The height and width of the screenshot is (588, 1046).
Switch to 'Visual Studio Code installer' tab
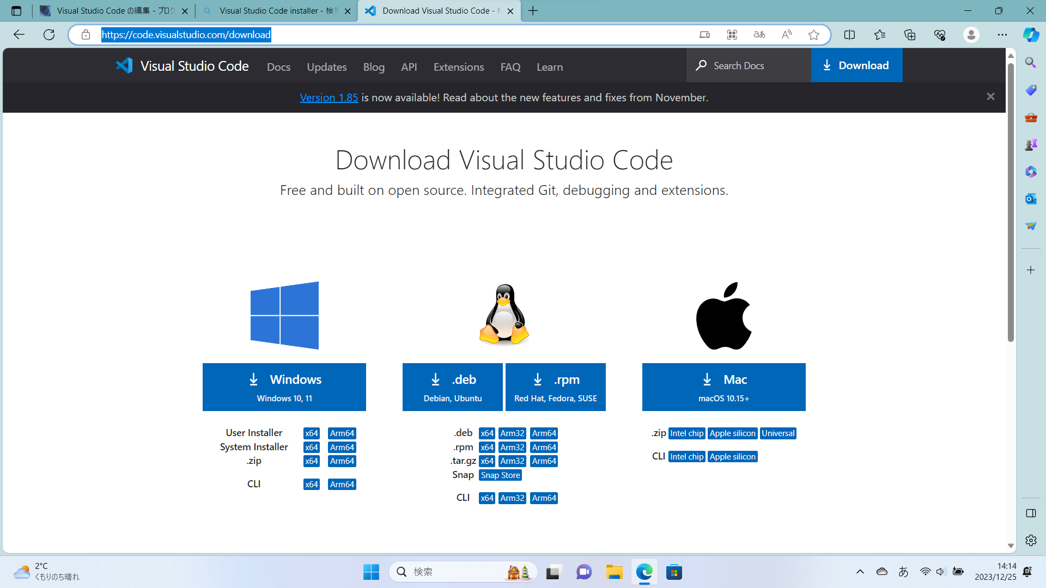point(276,11)
